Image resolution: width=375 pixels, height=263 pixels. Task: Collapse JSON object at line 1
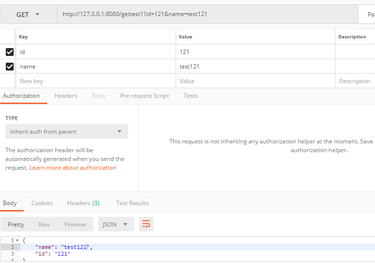click(17, 240)
